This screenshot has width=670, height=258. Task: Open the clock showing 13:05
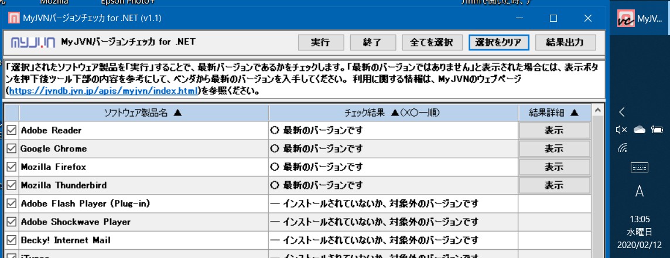pos(639,219)
